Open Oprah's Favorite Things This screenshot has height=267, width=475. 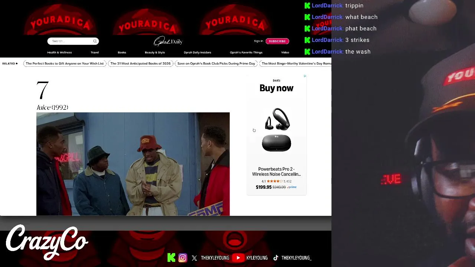click(x=246, y=52)
